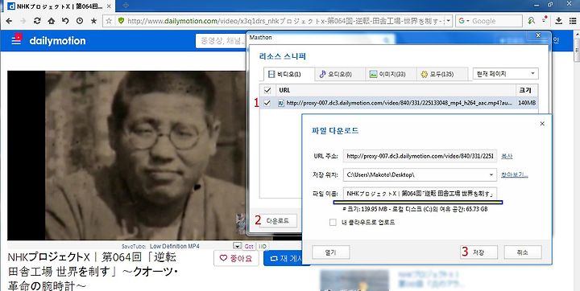Click the video player frame

tap(127, 155)
